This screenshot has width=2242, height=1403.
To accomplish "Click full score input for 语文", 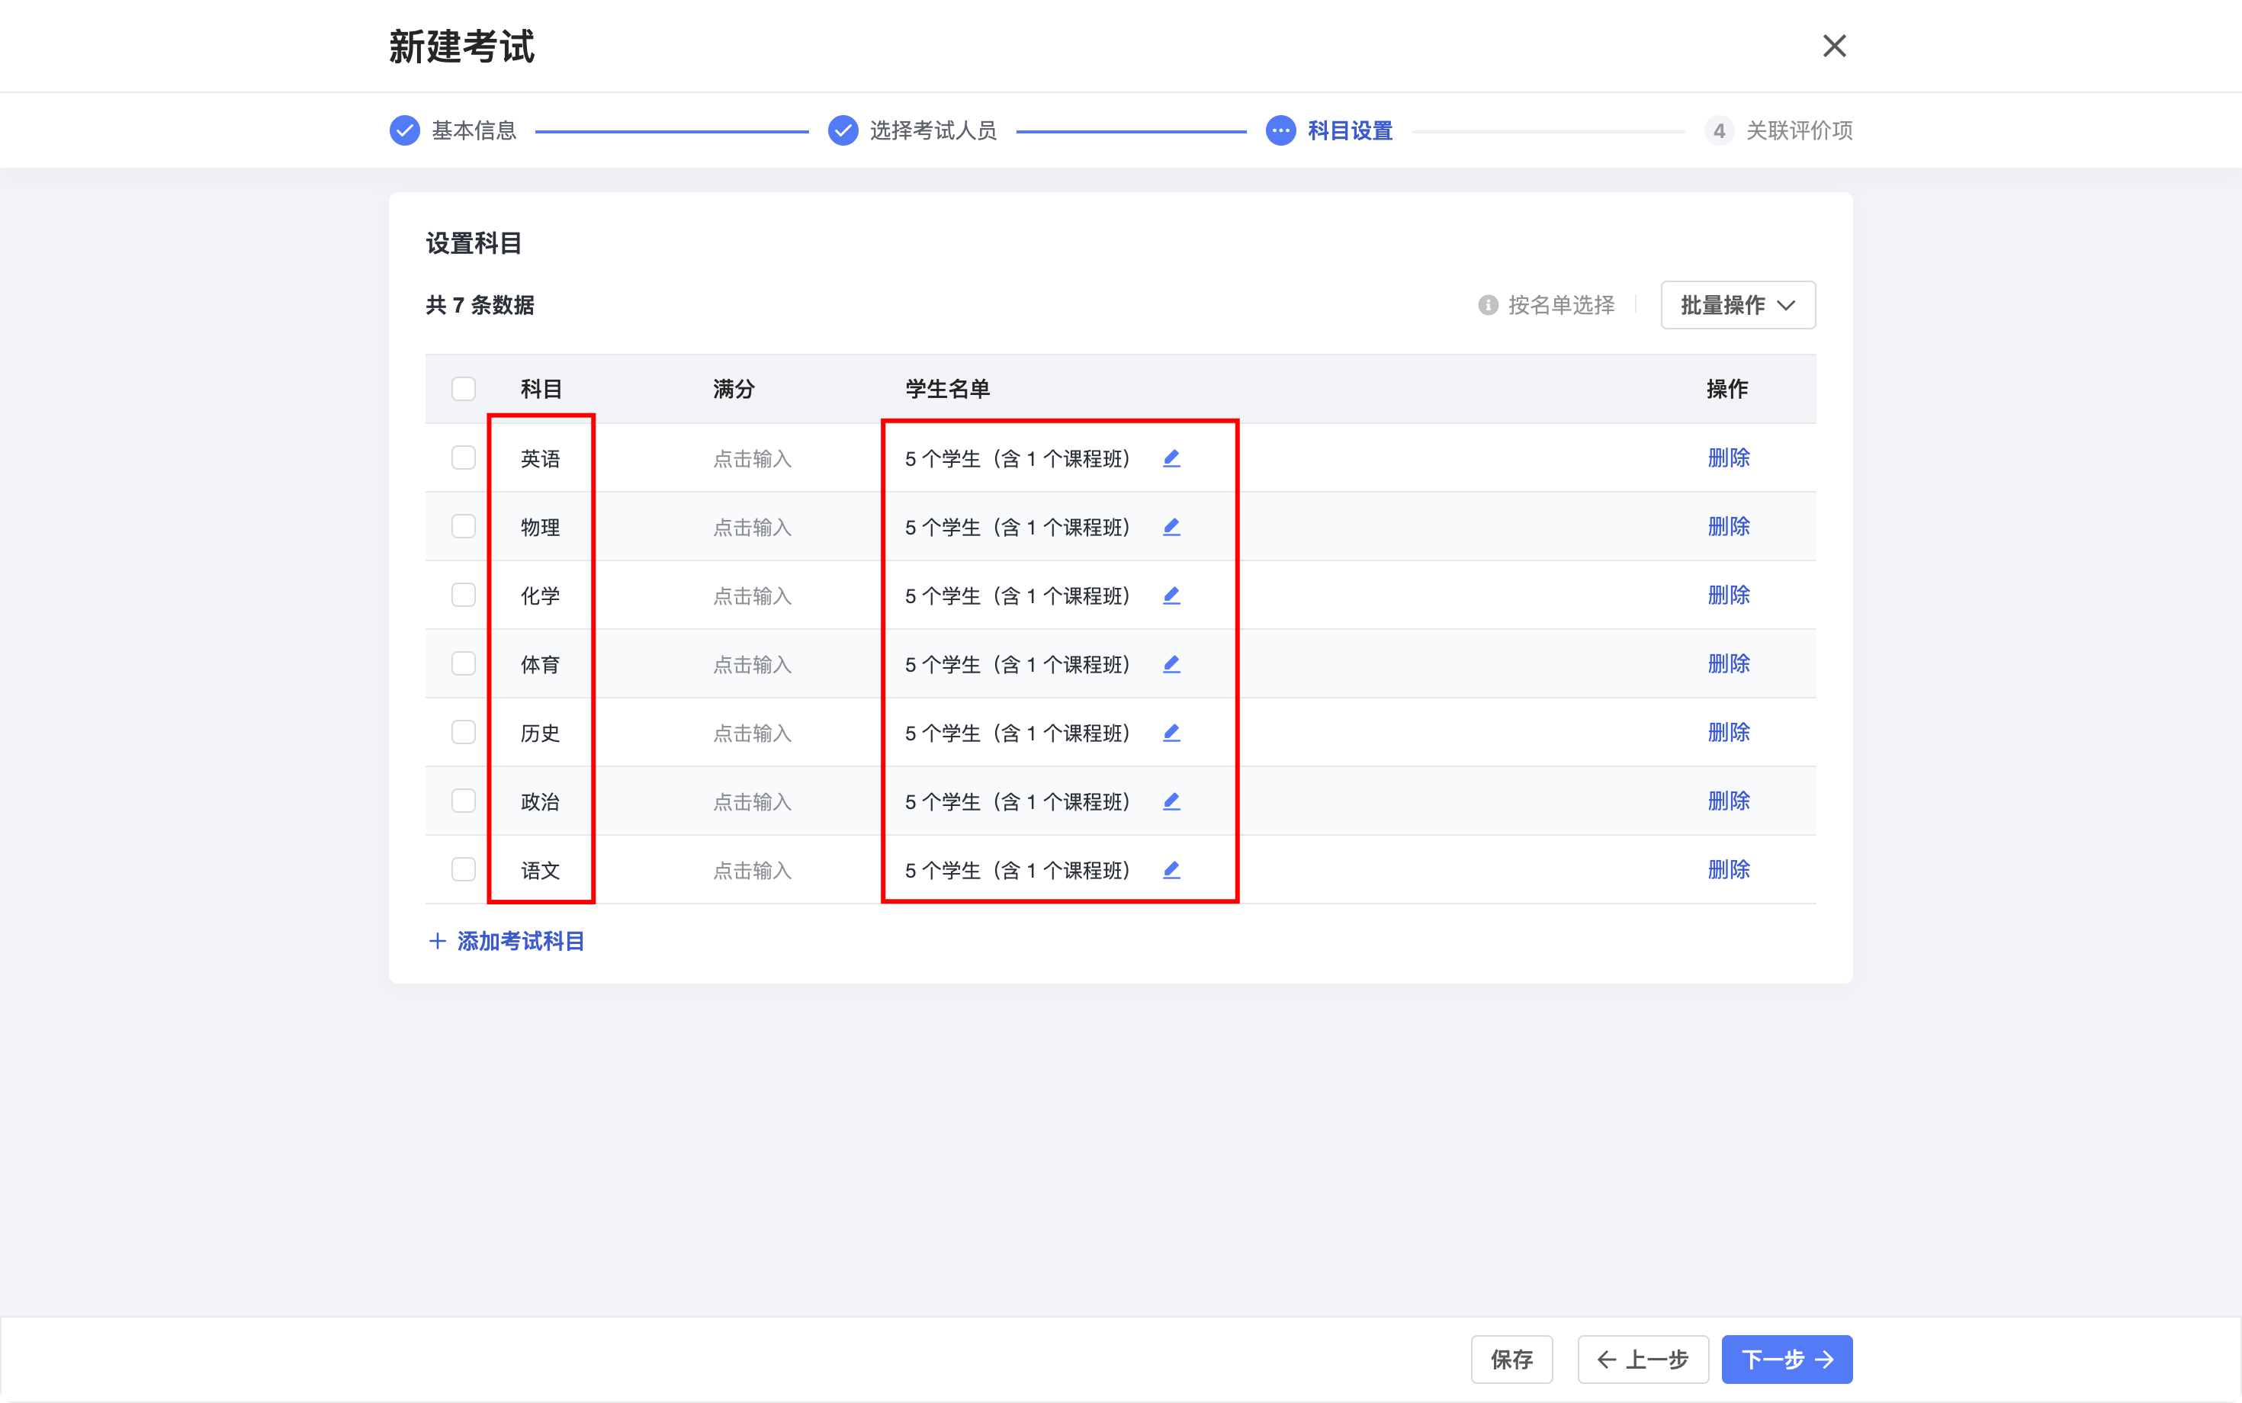I will 753,870.
